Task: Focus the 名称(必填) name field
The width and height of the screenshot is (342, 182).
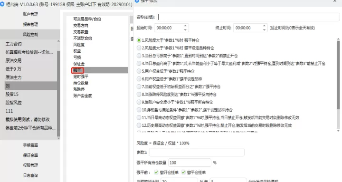Action: tap(248, 17)
